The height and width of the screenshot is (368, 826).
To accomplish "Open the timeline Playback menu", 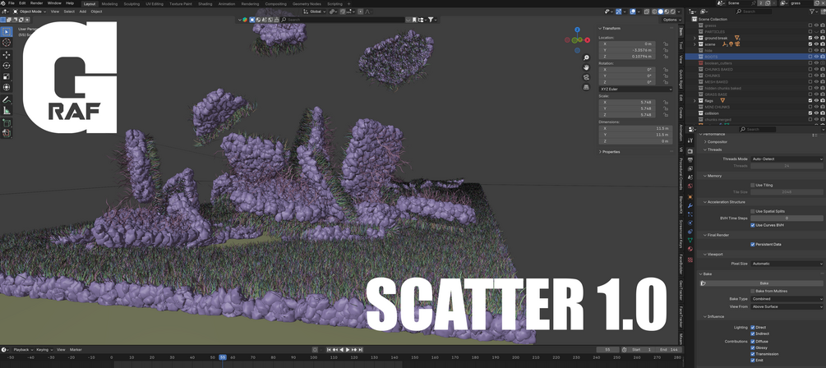I will point(23,350).
